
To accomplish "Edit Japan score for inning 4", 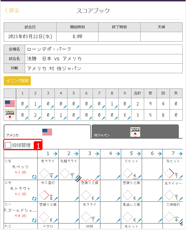I will [x=65, y=118].
